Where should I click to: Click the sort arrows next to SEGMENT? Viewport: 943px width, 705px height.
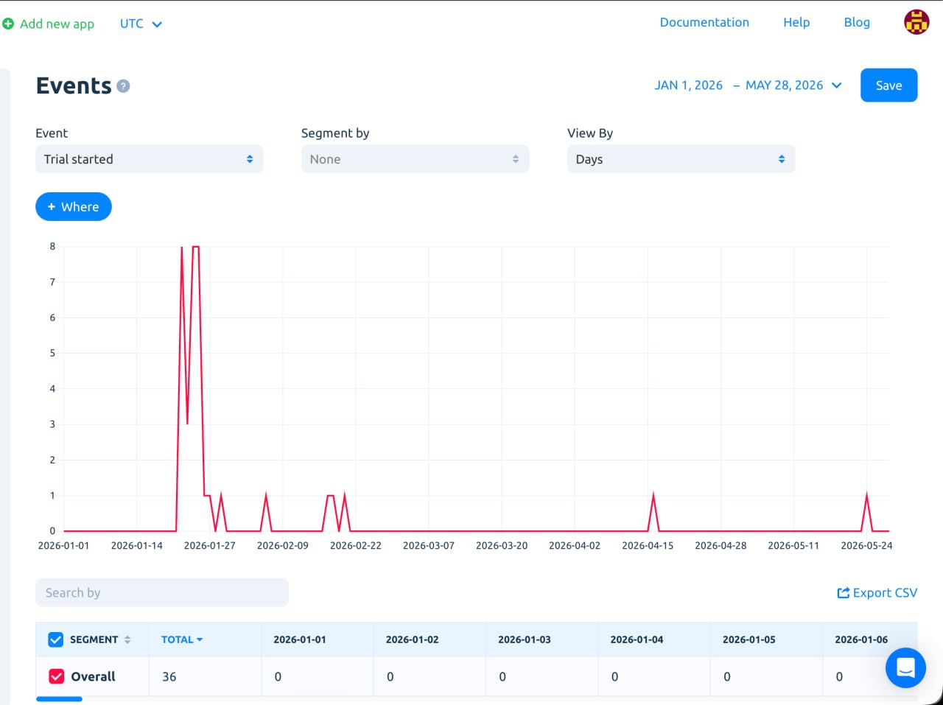127,639
